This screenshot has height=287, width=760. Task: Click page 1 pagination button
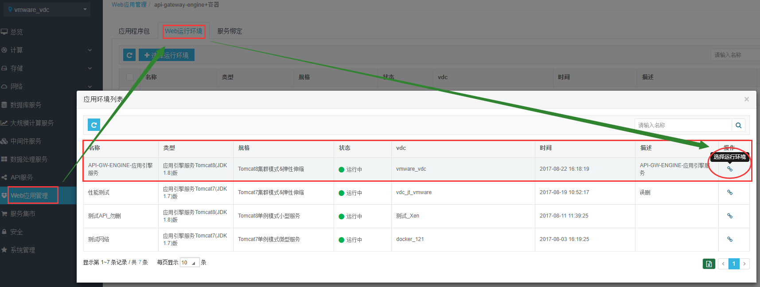734,264
